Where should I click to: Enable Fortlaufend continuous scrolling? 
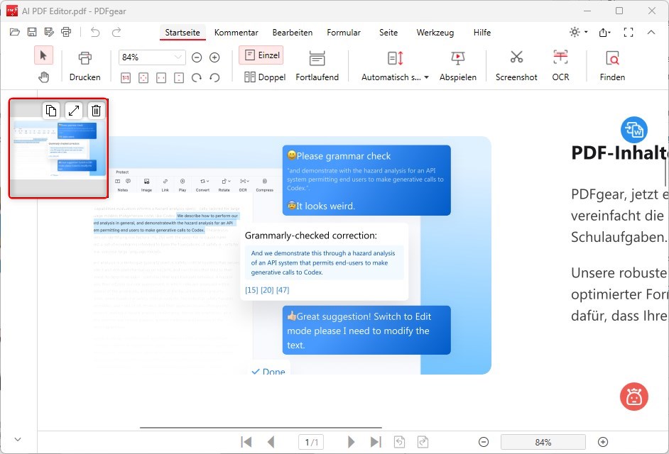317,66
